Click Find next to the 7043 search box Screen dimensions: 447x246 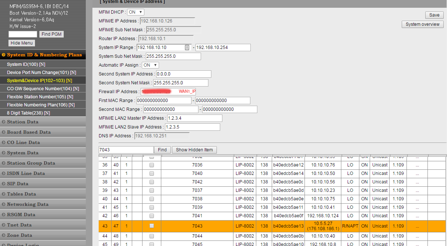(x=162, y=150)
